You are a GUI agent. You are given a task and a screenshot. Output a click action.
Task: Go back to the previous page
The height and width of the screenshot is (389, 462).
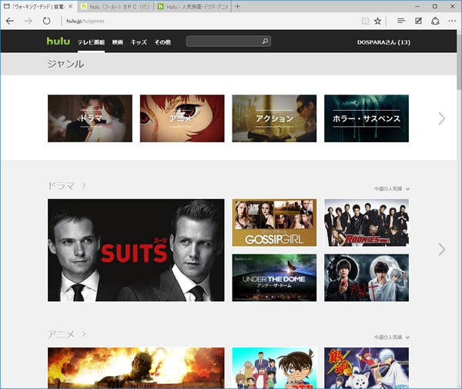[x=10, y=21]
